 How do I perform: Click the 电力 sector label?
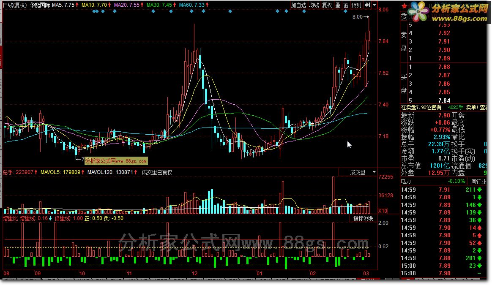(406, 181)
